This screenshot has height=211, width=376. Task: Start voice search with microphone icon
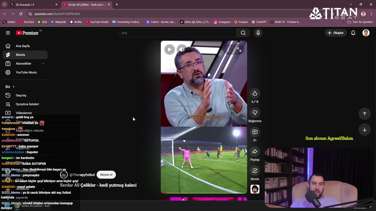(x=258, y=33)
